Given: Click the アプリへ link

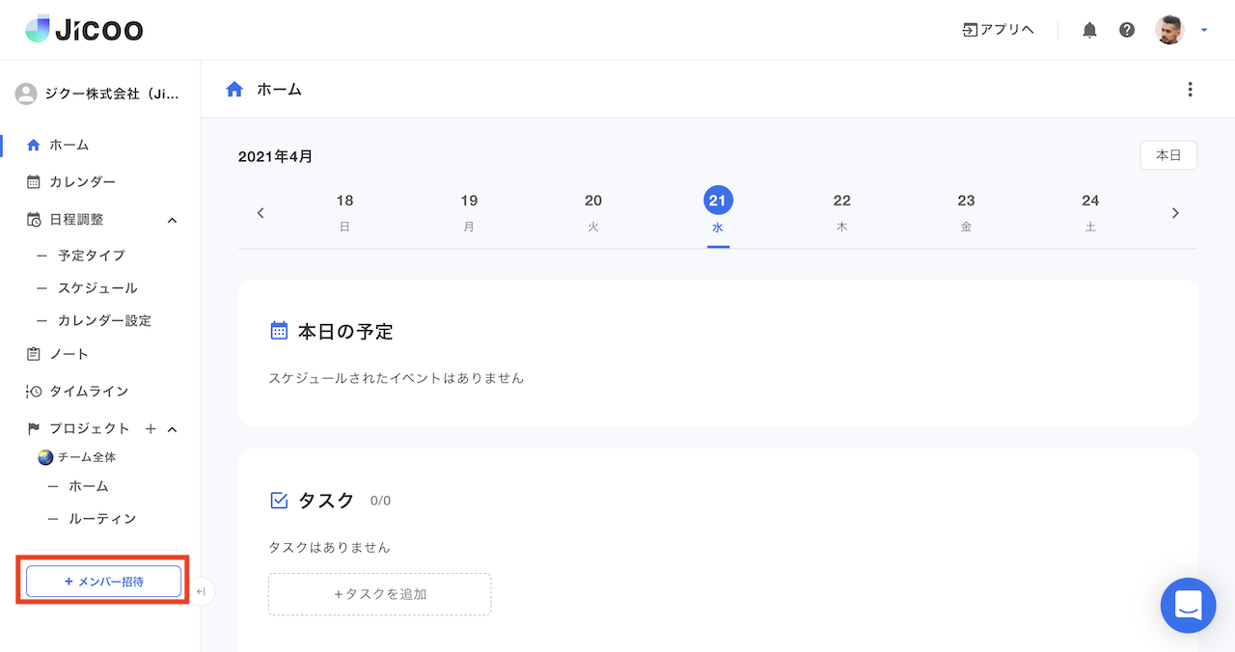Looking at the screenshot, I should click(x=999, y=30).
